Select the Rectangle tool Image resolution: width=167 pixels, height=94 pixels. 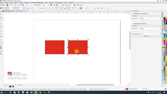tap(1, 28)
